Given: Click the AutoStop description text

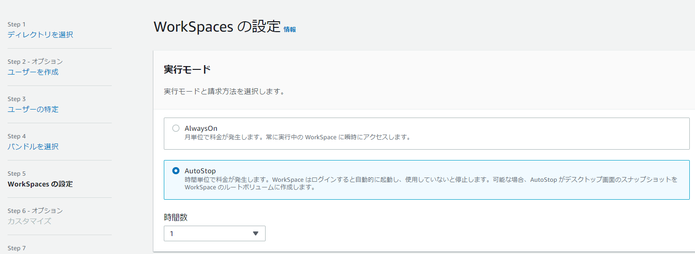Looking at the screenshot, I should point(431,183).
